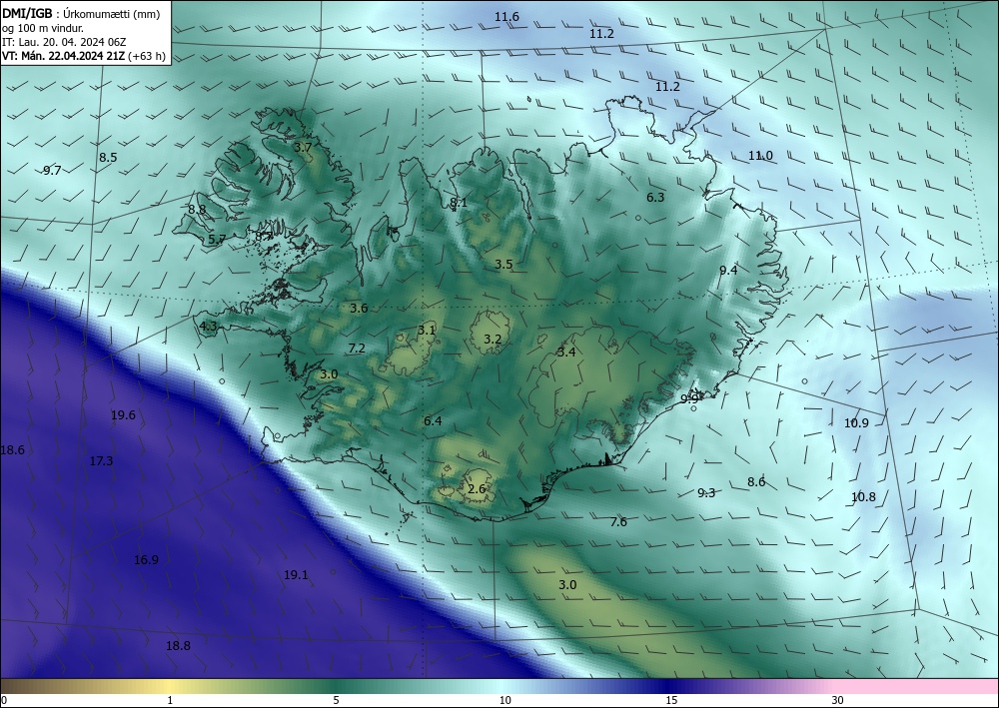Viewport: 999px width, 708px height.
Task: Click the 8.8 value label
Action: pos(197,209)
